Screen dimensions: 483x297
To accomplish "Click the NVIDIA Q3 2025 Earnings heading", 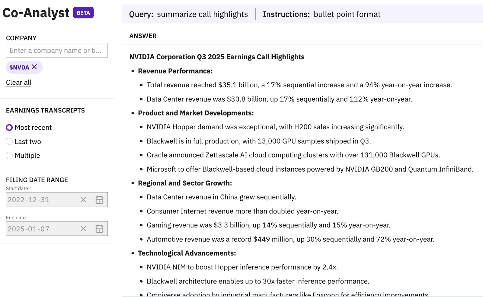I will tap(217, 57).
